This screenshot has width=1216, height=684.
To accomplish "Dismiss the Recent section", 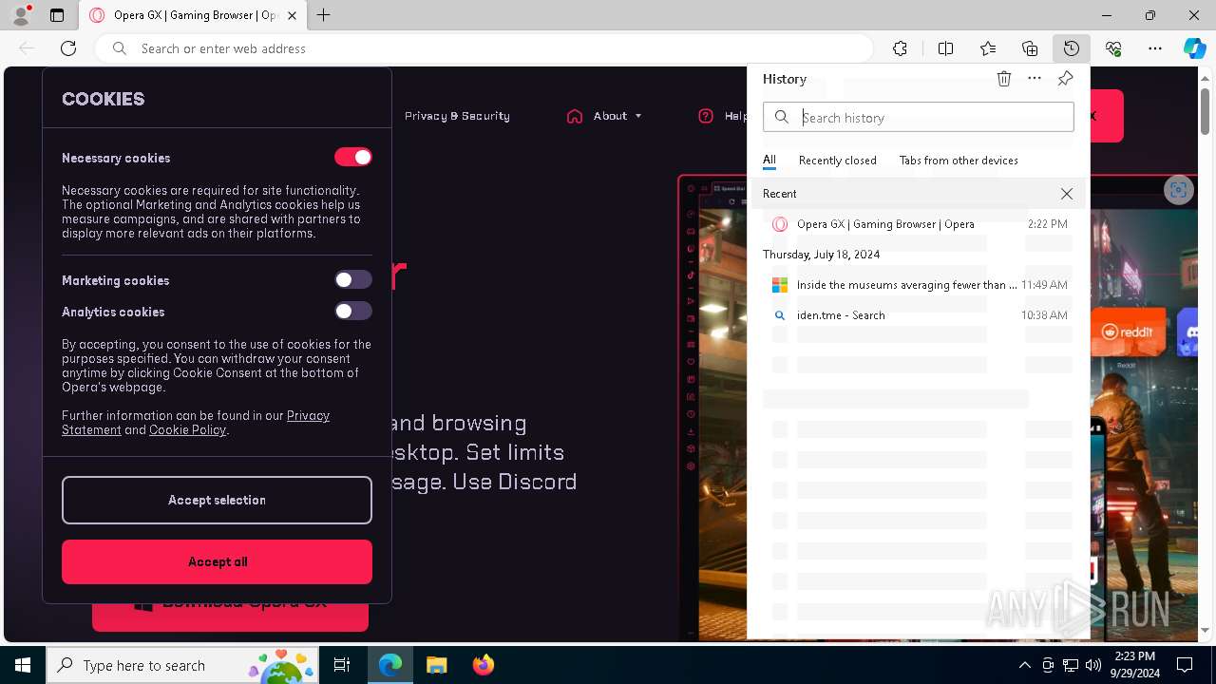I will (x=1067, y=194).
